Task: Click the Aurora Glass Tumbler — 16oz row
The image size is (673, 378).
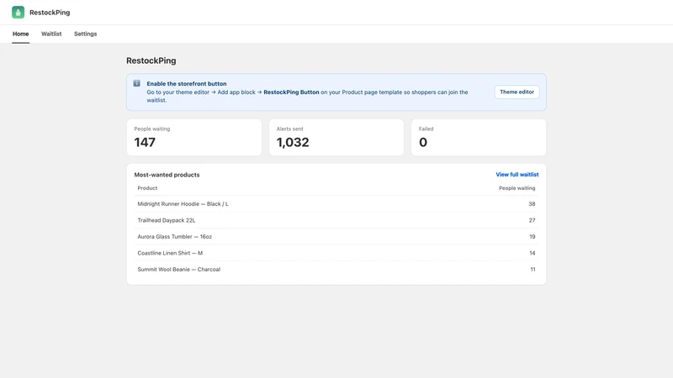Action: pyautogui.click(x=336, y=237)
